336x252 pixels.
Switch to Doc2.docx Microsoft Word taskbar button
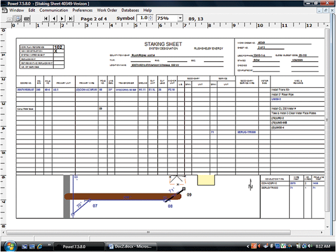[x=131, y=247]
